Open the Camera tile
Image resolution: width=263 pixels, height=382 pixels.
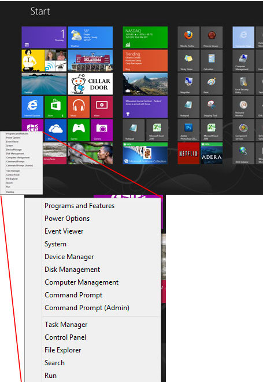click(102, 130)
